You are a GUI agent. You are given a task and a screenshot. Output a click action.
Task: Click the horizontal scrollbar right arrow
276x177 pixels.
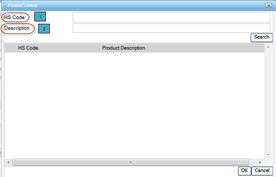pyautogui.click(x=260, y=162)
